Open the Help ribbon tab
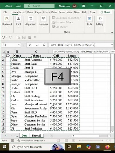This screenshot has height=153, width=115. tap(85, 12)
